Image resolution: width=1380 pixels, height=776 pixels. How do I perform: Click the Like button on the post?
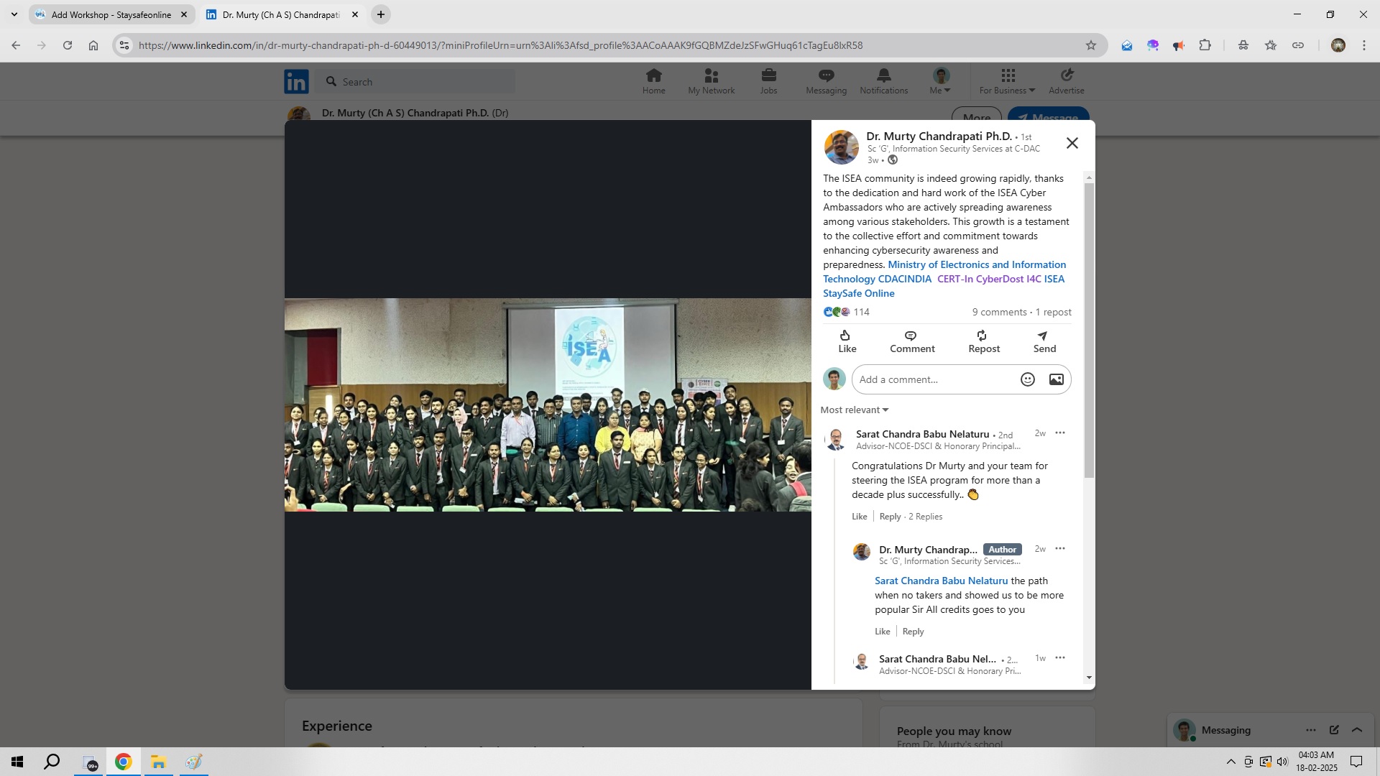point(847,341)
